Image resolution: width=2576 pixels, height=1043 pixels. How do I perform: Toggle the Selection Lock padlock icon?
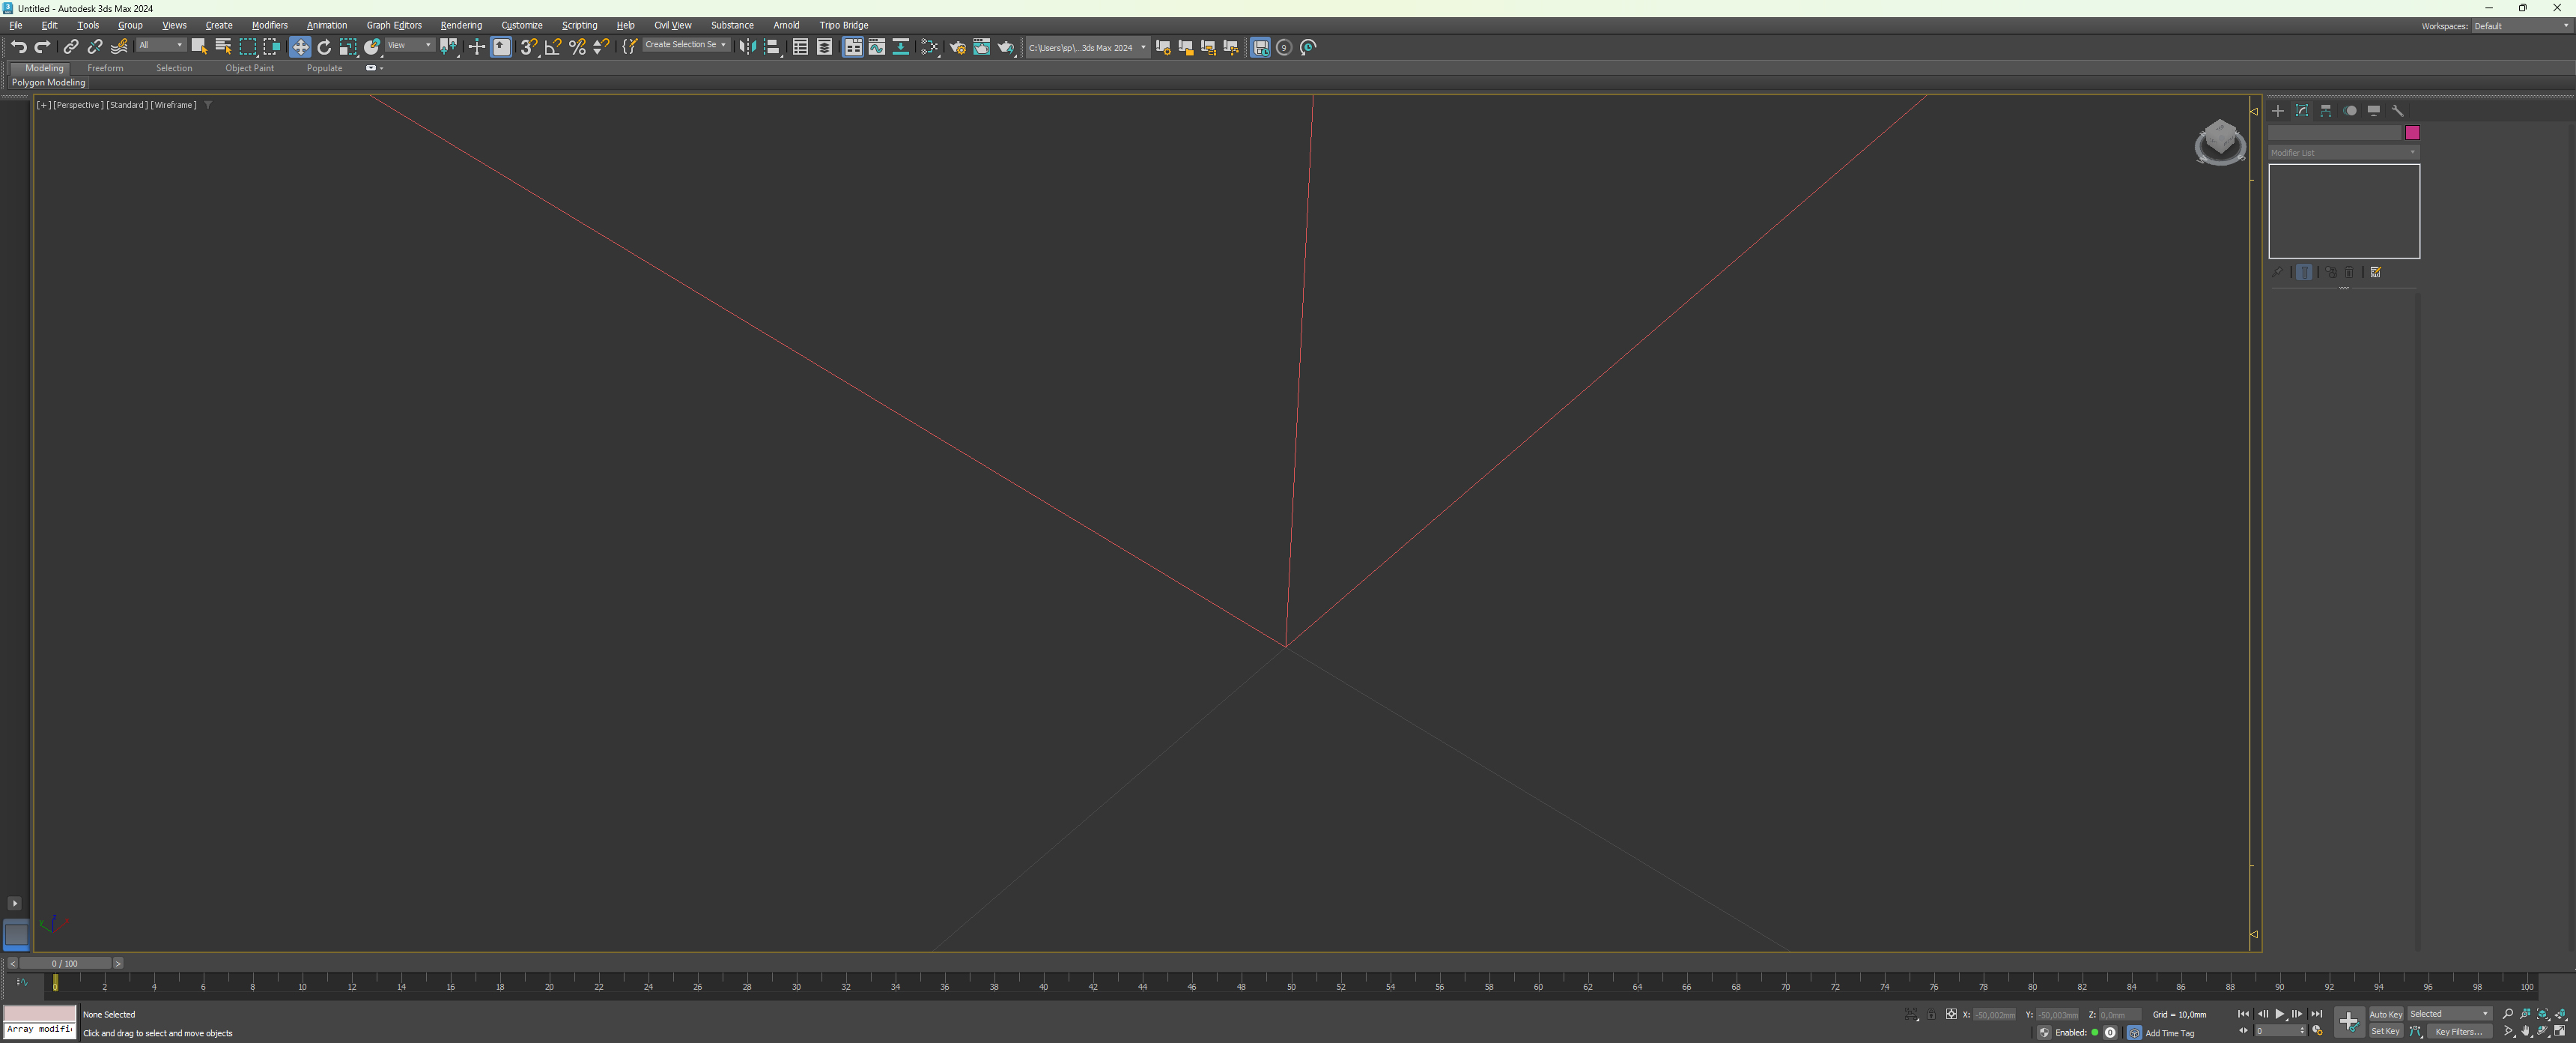pos(1932,1015)
